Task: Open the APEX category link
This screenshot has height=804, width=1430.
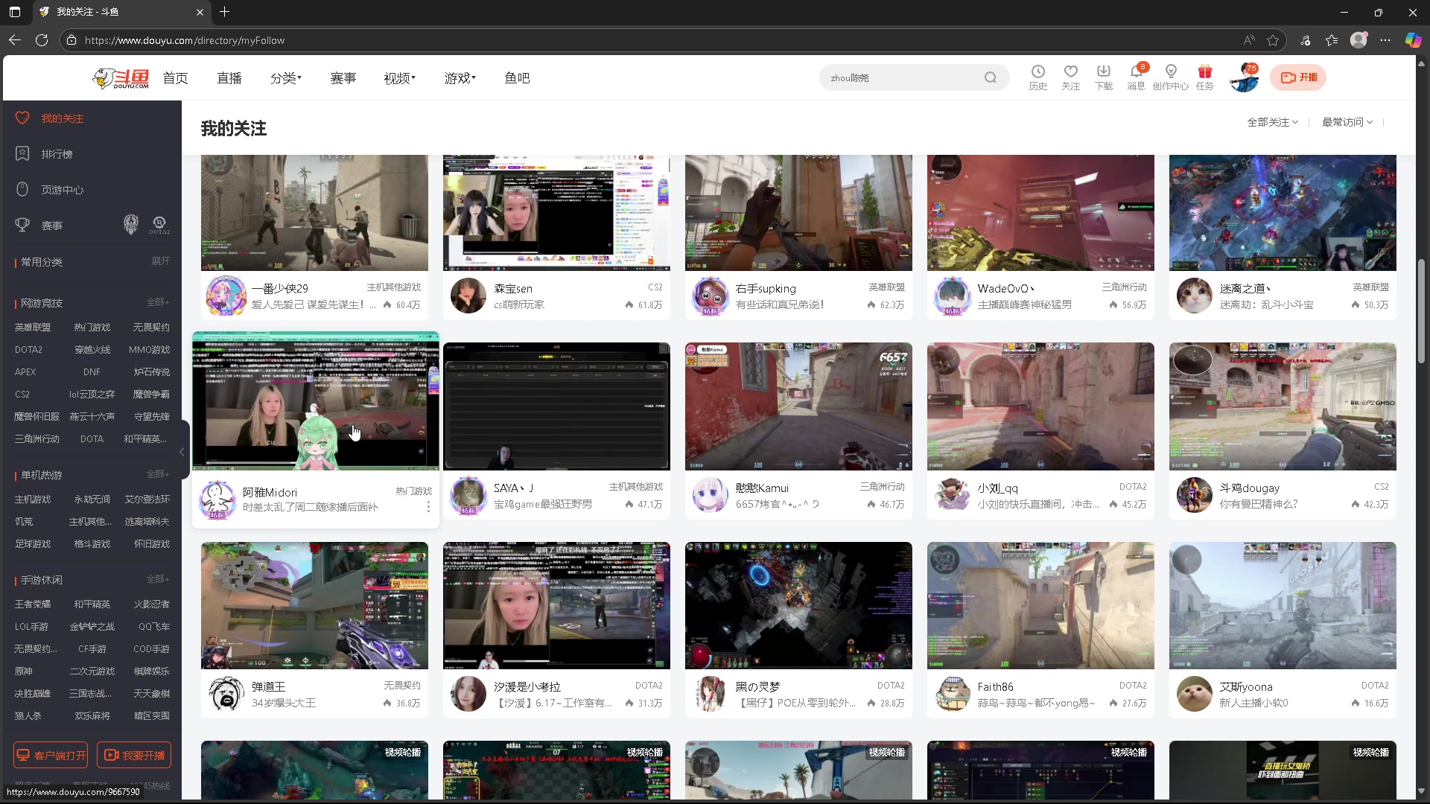Action: (25, 372)
